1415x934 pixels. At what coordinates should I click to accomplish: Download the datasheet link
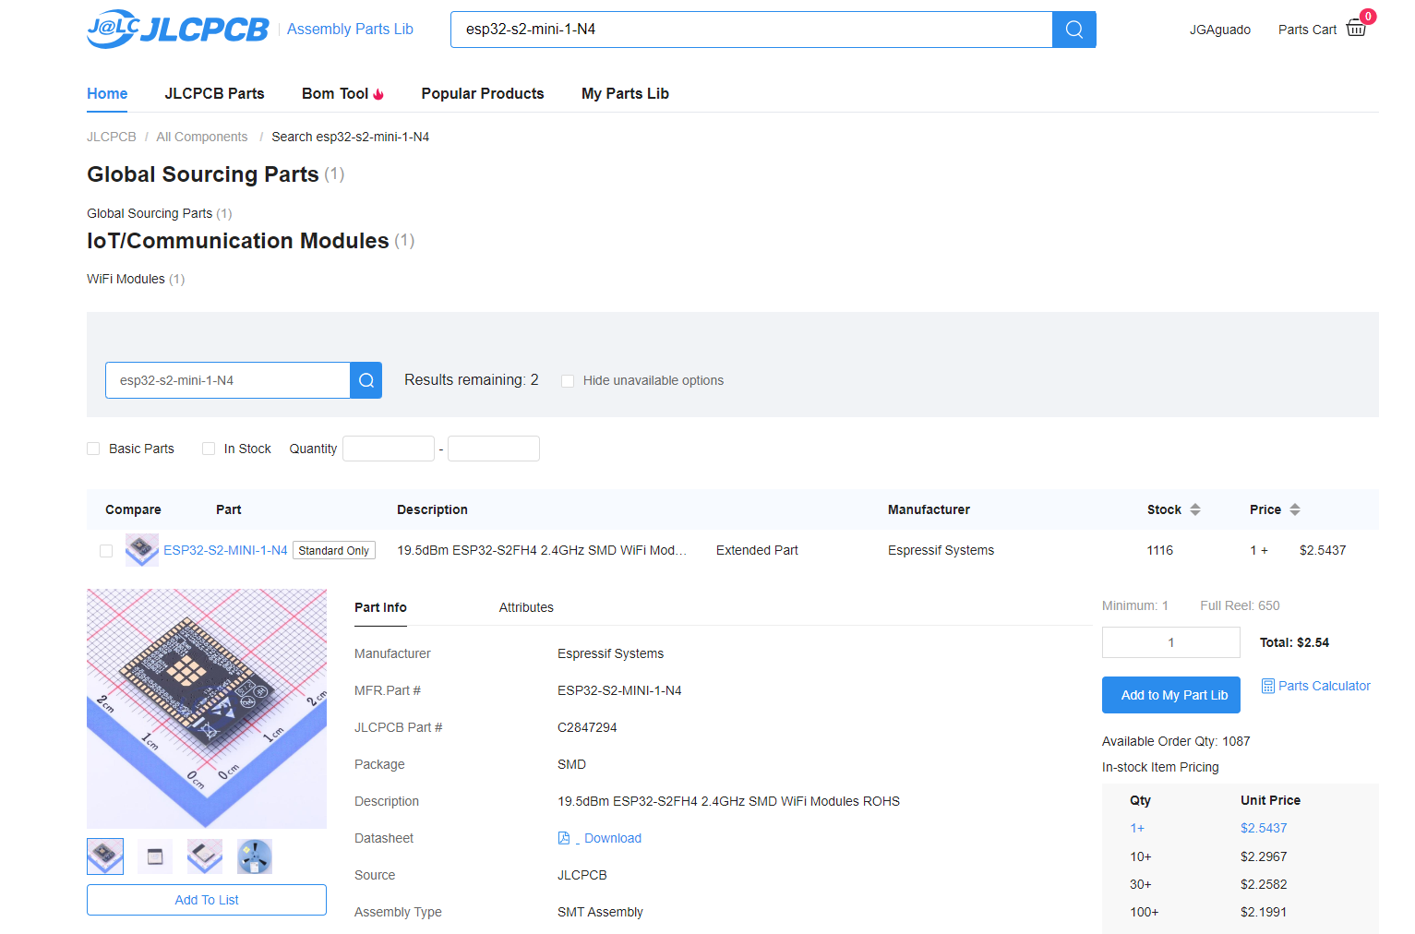[612, 838]
